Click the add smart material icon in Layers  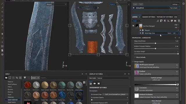(x=172, y=21)
